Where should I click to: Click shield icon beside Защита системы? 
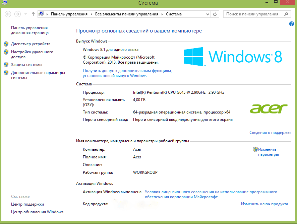coord(6,65)
